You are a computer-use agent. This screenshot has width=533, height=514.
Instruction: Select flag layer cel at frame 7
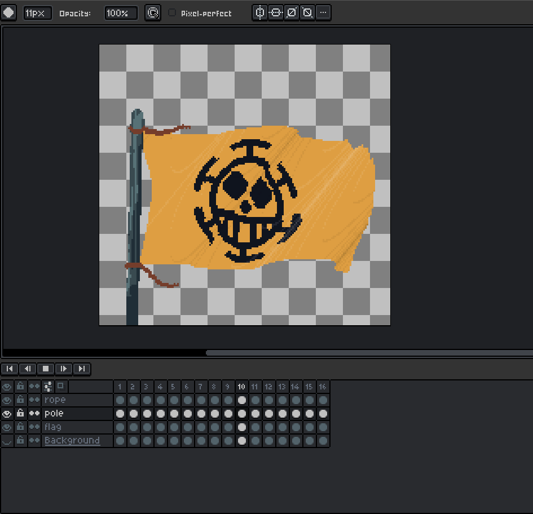[x=201, y=427]
